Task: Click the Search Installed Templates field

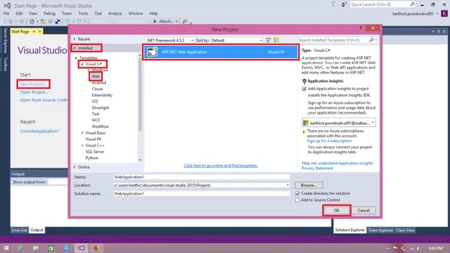Action: [333, 40]
